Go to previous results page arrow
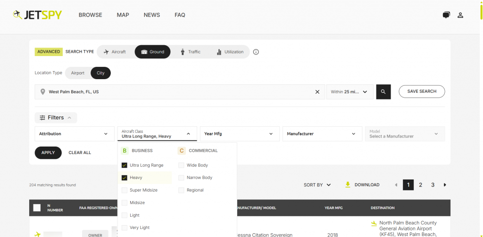 click(396, 185)
